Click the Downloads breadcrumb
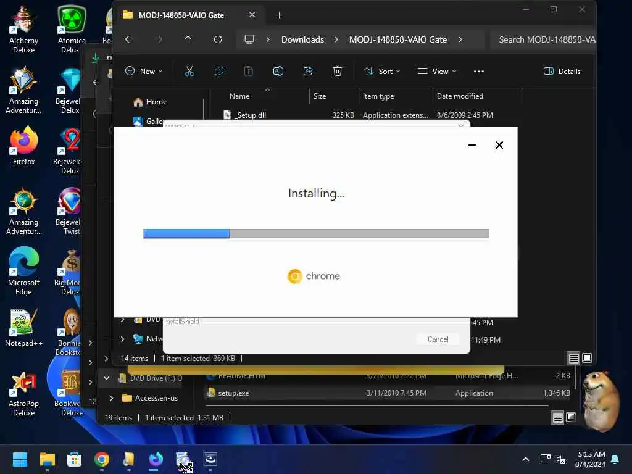This screenshot has height=474, width=632. pos(302,39)
